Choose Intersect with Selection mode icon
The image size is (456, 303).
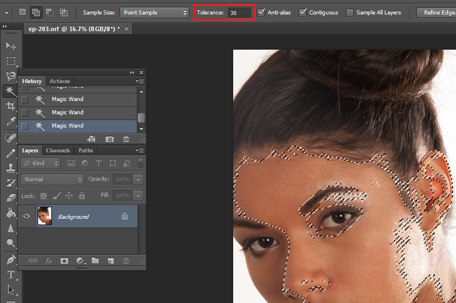click(63, 12)
